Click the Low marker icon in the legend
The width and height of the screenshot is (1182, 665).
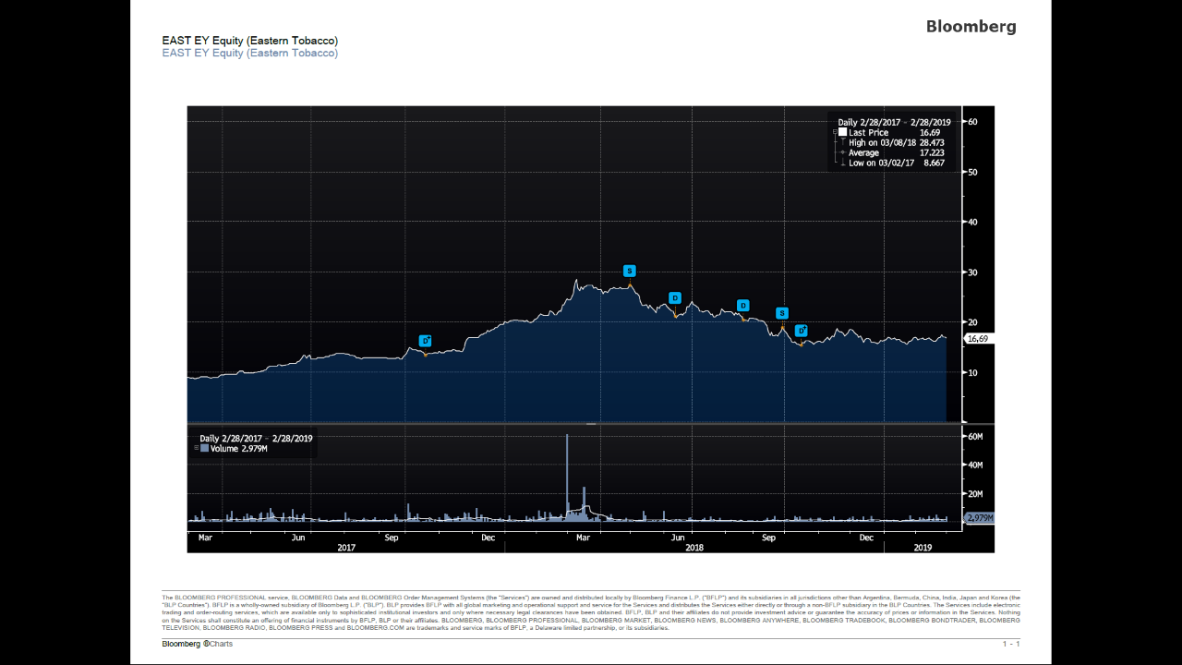click(841, 163)
